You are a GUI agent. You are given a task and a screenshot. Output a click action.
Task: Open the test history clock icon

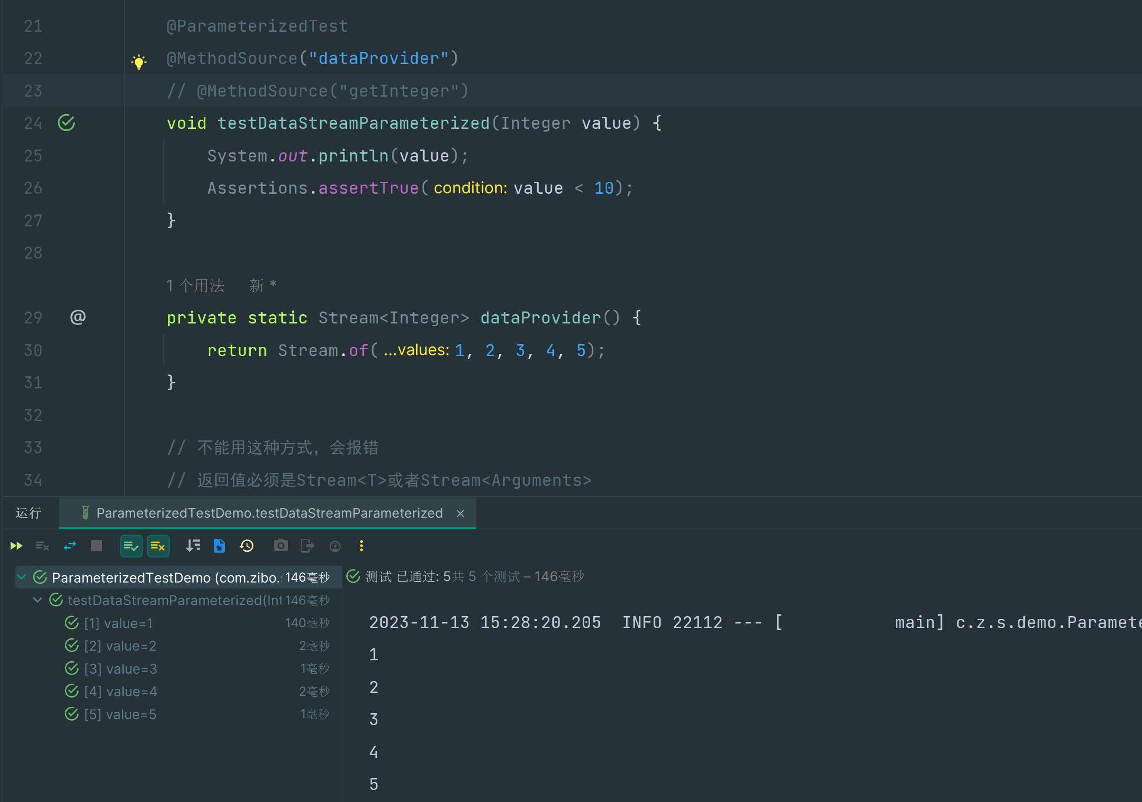tap(247, 546)
